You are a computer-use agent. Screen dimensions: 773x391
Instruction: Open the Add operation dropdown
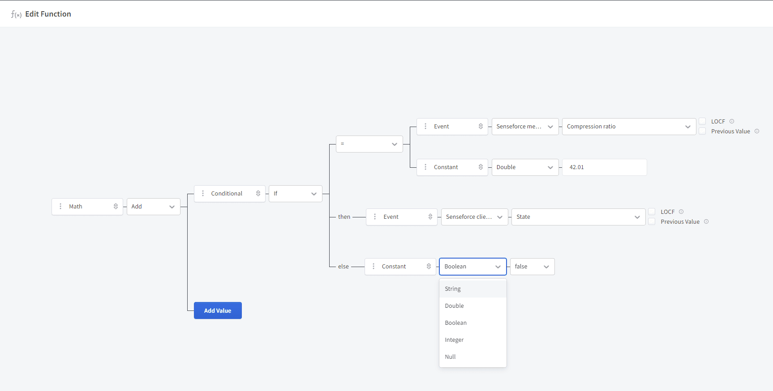154,207
